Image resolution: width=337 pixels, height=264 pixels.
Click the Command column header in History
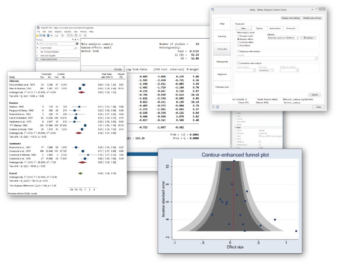coord(57,48)
